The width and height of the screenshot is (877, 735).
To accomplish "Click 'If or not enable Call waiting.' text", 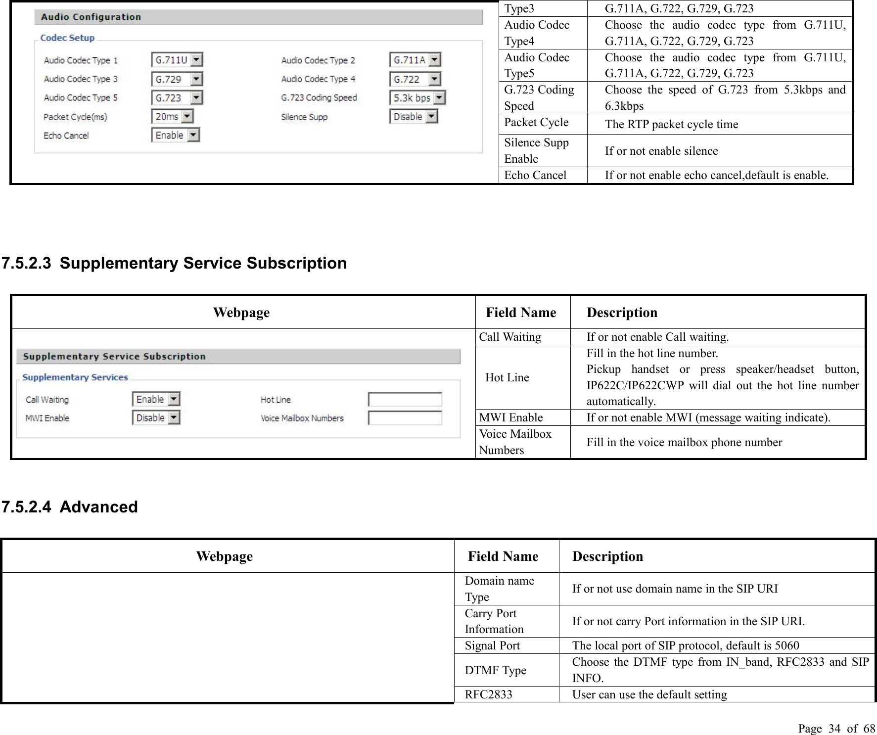I will point(658,337).
